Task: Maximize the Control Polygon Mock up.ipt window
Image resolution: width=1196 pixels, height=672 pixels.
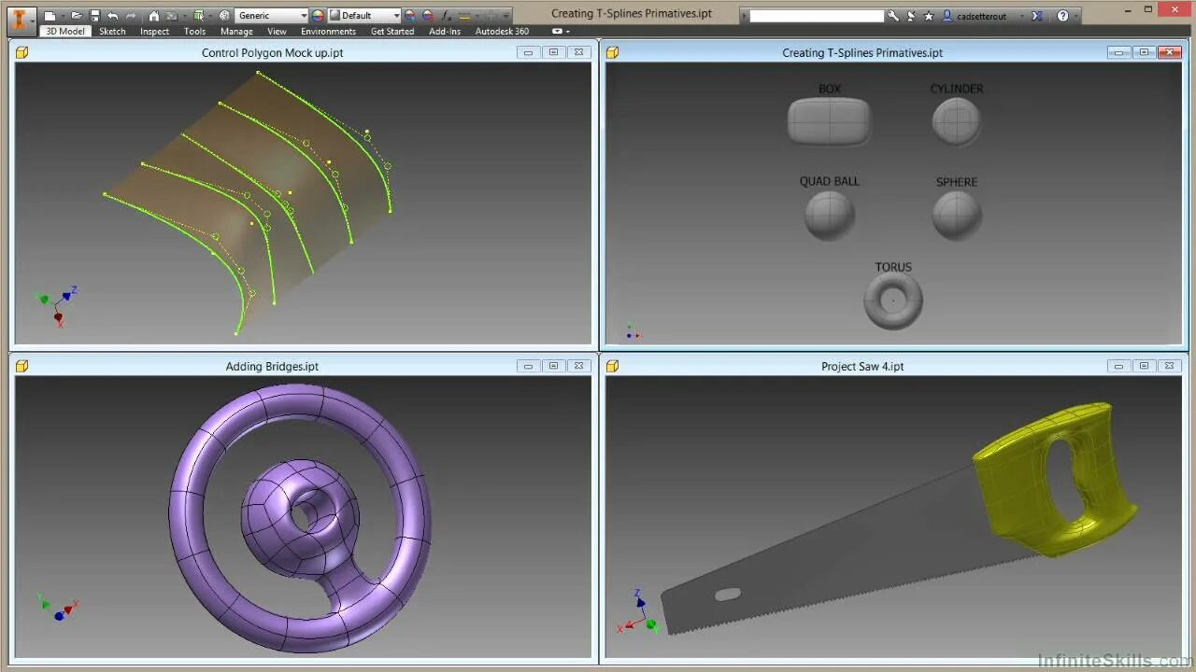Action: (553, 52)
